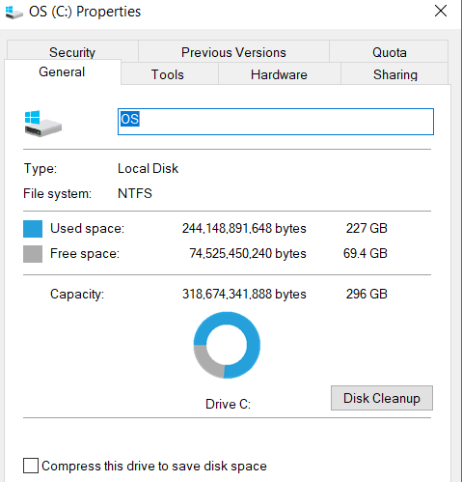Screen dimensions: 462x482
Task: Click the drive label OS text field
Action: (276, 122)
